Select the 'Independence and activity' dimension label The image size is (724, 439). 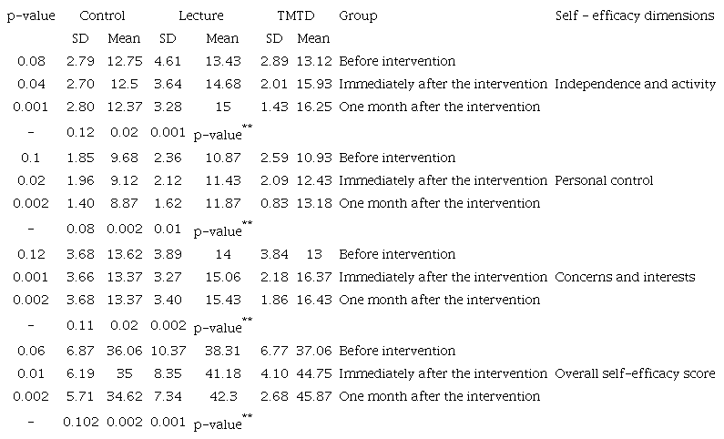pos(634,84)
